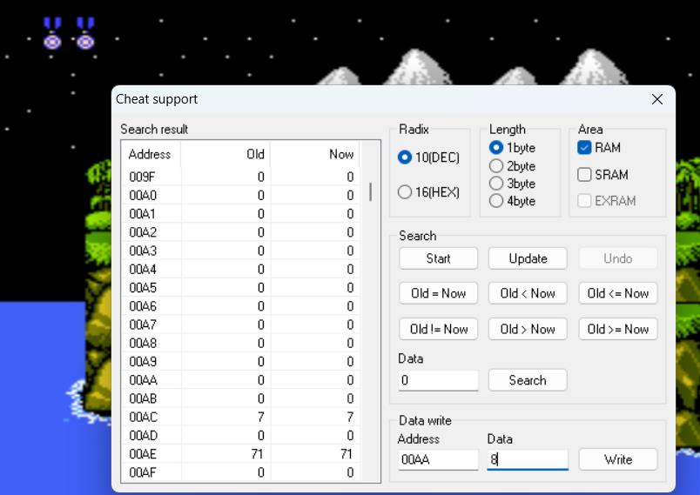Viewport: 700px width, 495px height.
Task: Select address row 00AB
Action: coord(240,398)
